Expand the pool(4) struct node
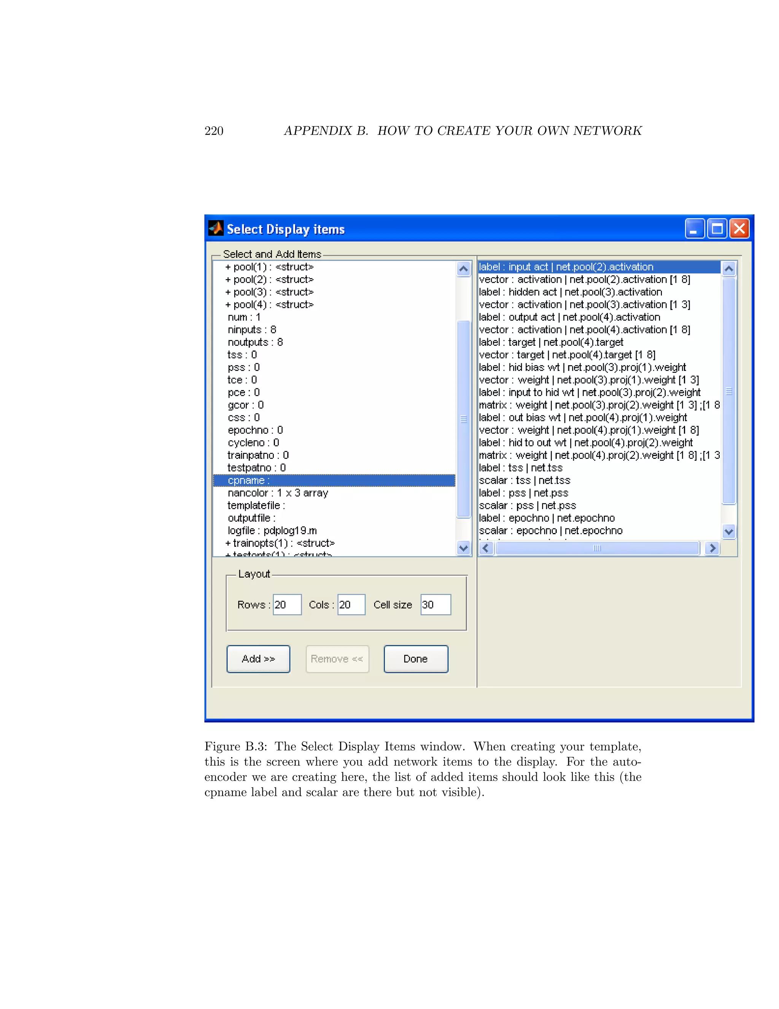The height and width of the screenshot is (1009, 779). [x=228, y=305]
